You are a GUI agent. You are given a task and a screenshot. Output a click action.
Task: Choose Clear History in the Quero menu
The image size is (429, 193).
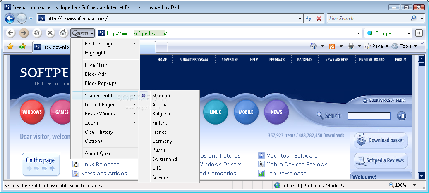[x=105, y=132]
